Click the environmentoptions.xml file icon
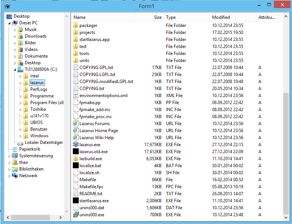 [76, 95]
